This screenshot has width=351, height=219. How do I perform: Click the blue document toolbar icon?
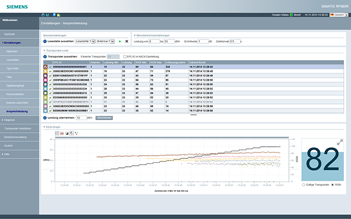(x=54, y=15)
